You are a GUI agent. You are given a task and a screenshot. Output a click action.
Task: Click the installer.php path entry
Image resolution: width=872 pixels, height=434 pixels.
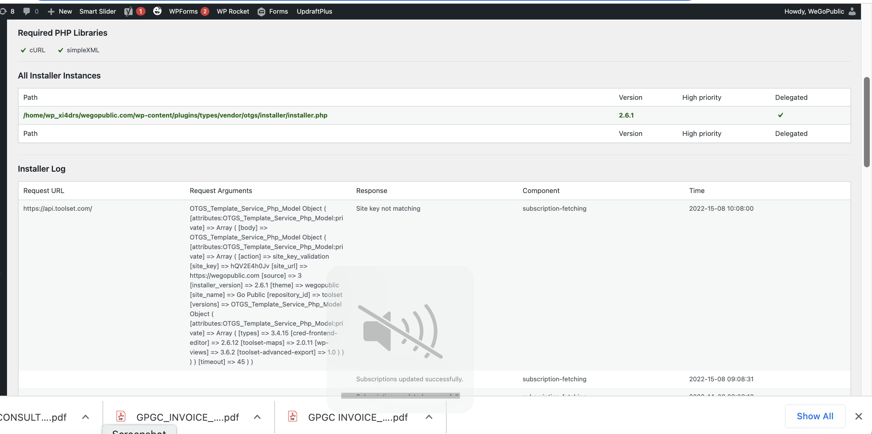coord(175,115)
